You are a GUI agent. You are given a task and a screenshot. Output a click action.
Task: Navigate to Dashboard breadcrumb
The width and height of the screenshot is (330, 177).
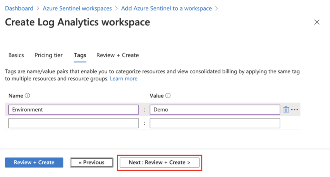click(x=19, y=8)
